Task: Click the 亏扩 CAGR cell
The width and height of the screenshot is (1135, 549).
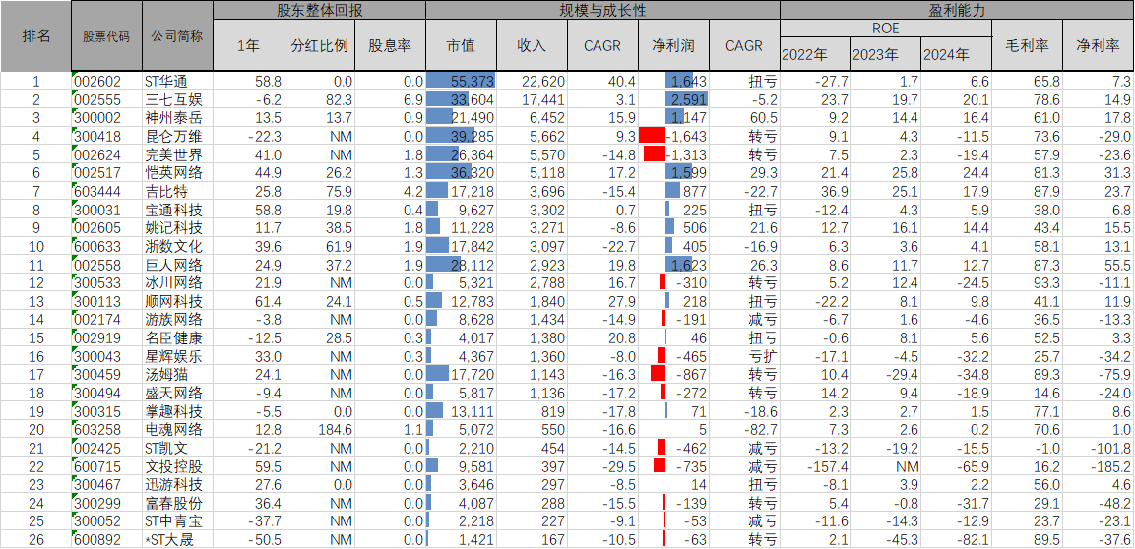Action: coord(745,356)
